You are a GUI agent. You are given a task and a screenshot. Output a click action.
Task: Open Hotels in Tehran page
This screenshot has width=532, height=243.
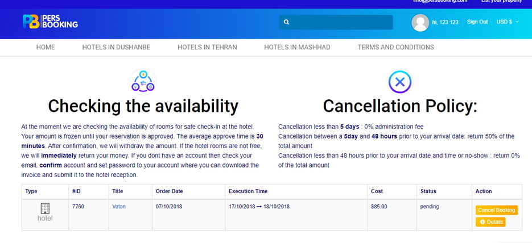point(207,47)
